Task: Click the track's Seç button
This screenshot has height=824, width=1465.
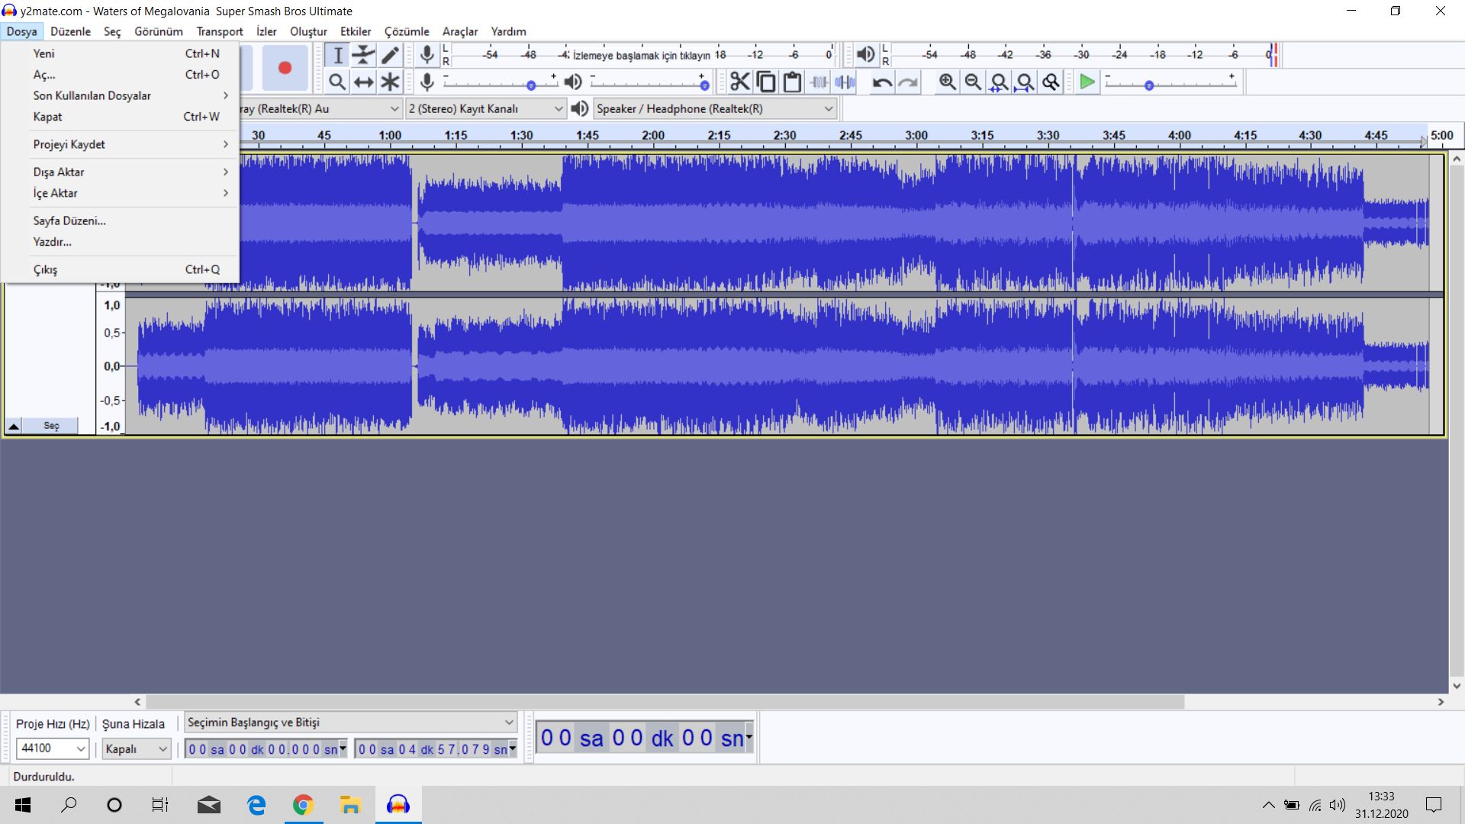Action: click(x=51, y=426)
